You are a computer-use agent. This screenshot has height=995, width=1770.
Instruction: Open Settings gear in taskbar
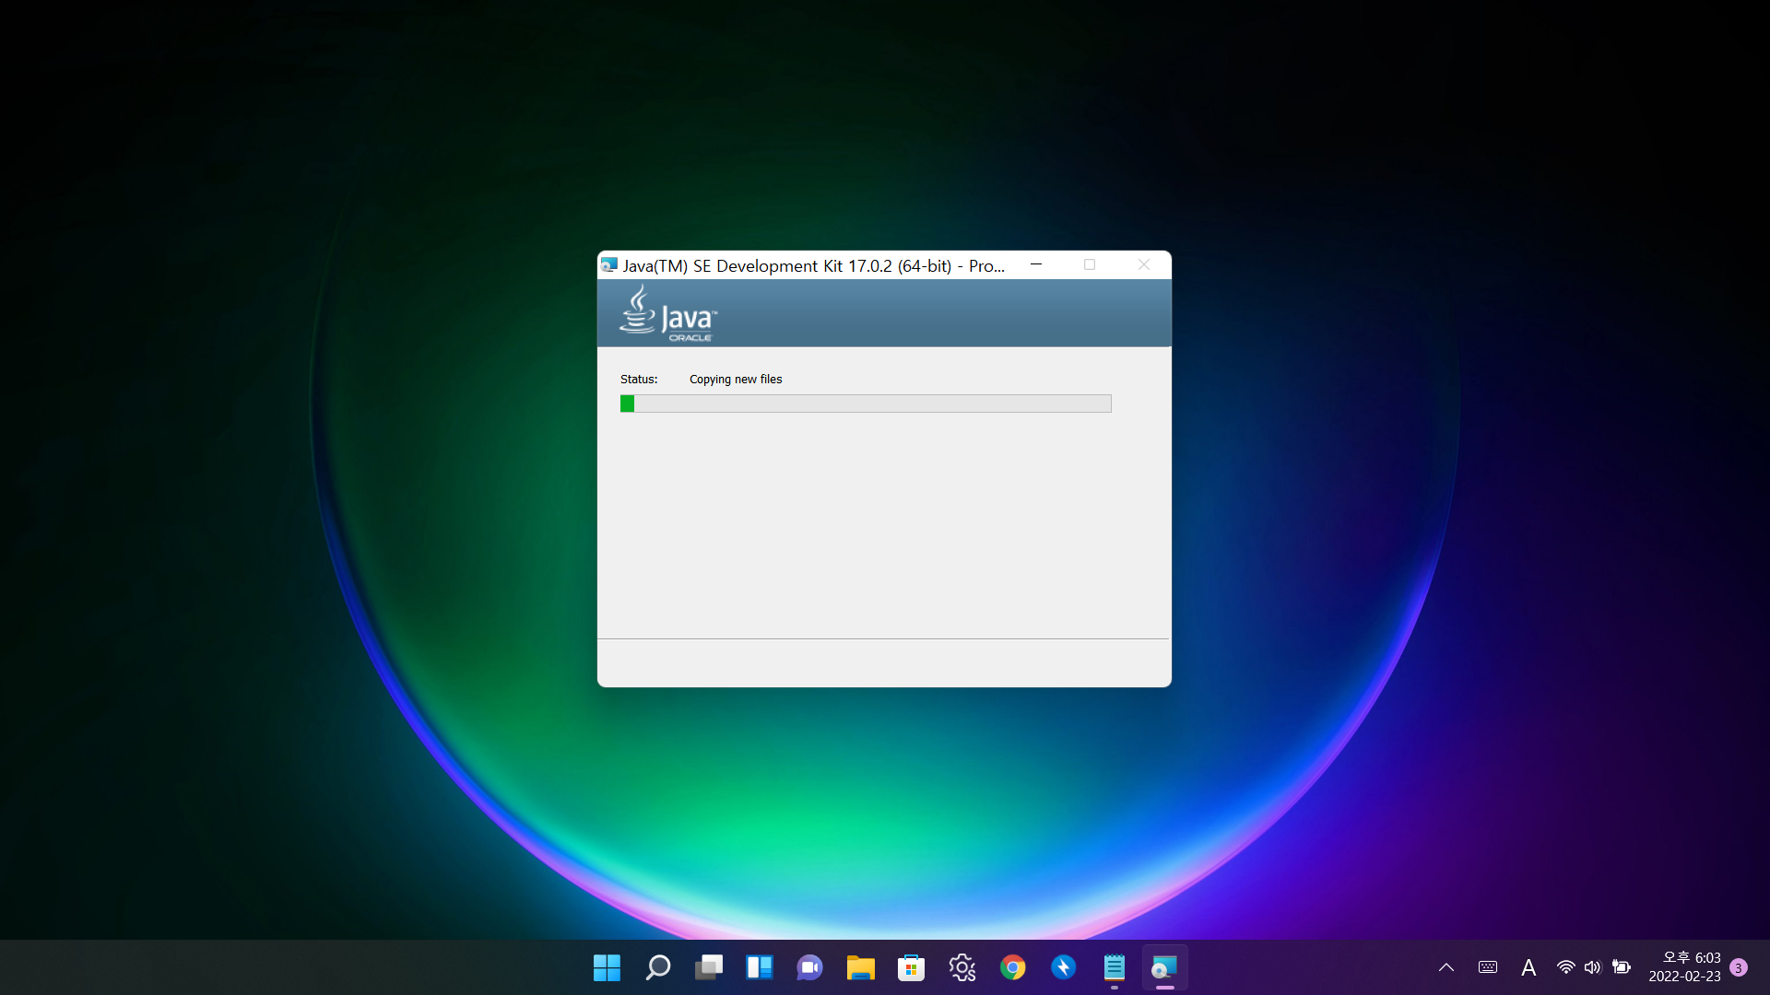coord(962,967)
